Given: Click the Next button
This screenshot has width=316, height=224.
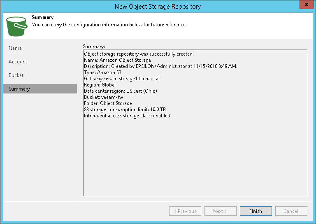Looking at the screenshot, I should [x=220, y=211].
